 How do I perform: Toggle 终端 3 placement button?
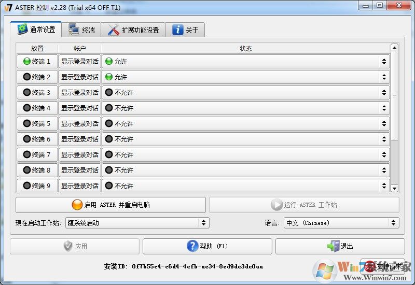(37, 93)
